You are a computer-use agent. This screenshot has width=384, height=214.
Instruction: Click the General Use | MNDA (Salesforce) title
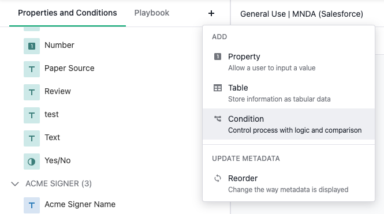tap(301, 14)
